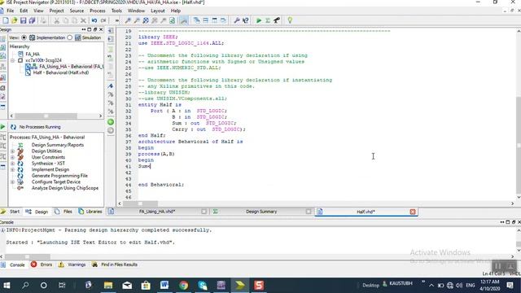This screenshot has height=293, width=521.
Task: Click the 'end Behavioral;' code line
Action: [x=161, y=185]
